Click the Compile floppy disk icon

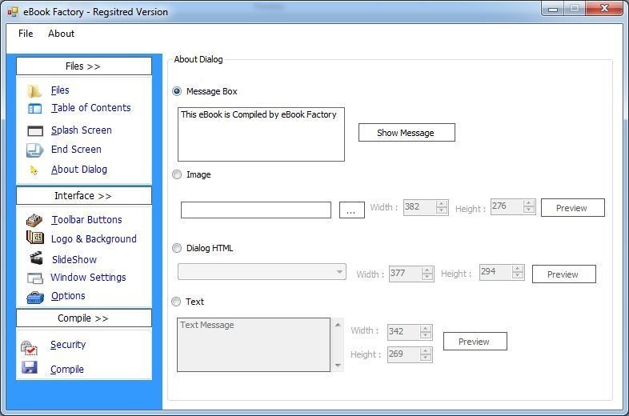point(30,367)
